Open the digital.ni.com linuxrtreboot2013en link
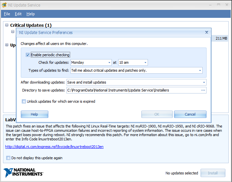 [x=54, y=147]
